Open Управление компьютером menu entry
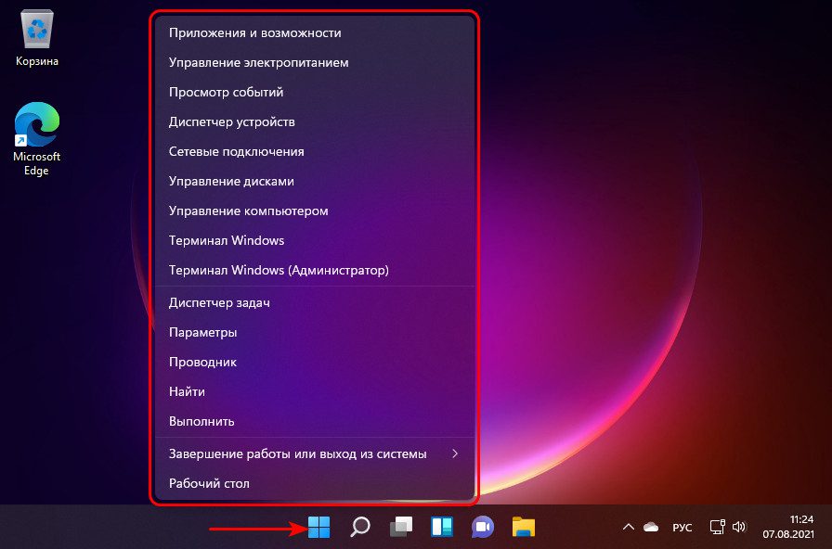832x549 pixels. click(315, 211)
